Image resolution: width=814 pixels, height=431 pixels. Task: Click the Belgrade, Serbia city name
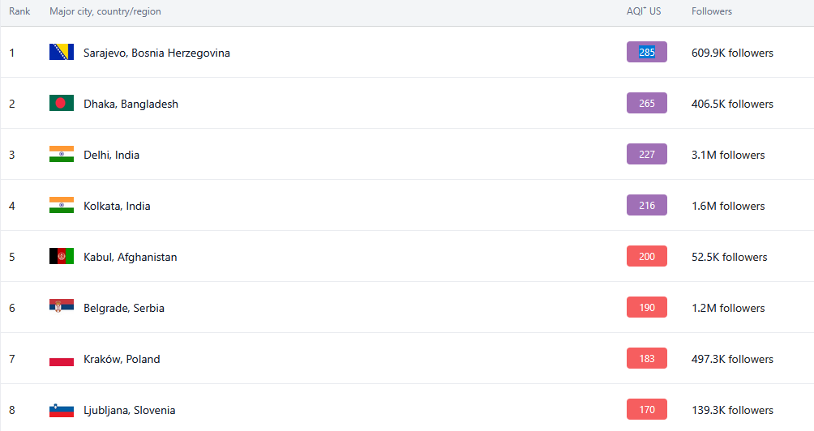(123, 308)
